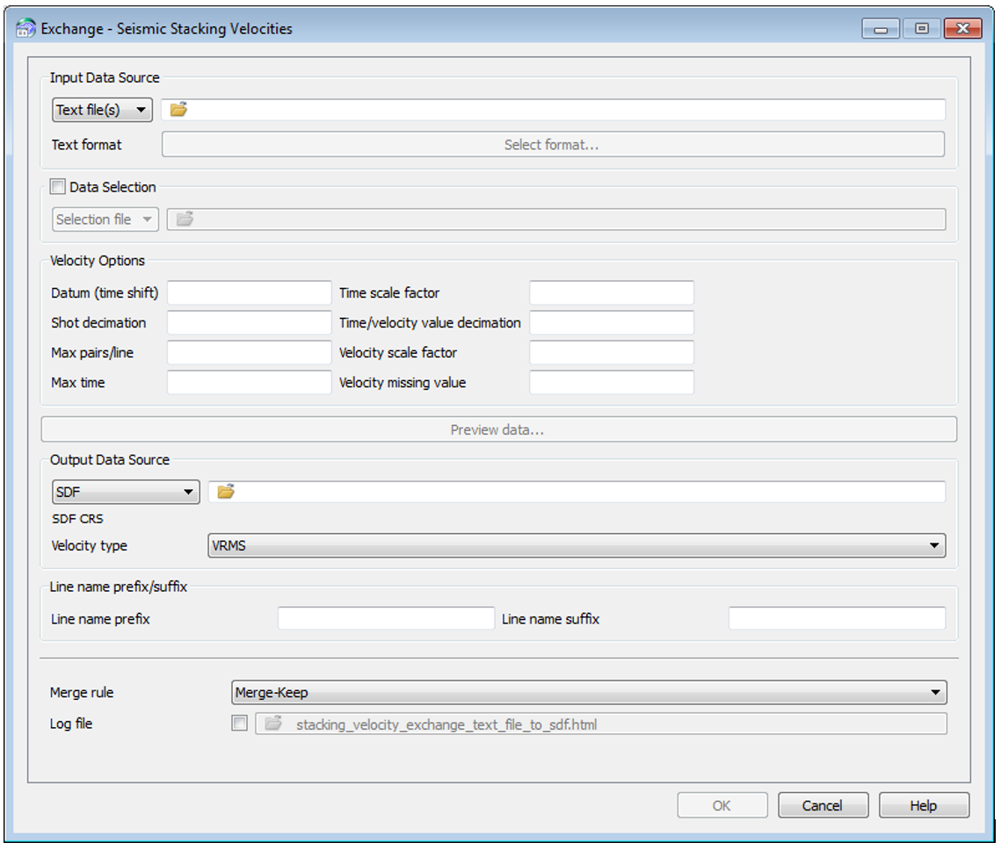Click the Line name suffix text box

pyautogui.click(x=837, y=619)
